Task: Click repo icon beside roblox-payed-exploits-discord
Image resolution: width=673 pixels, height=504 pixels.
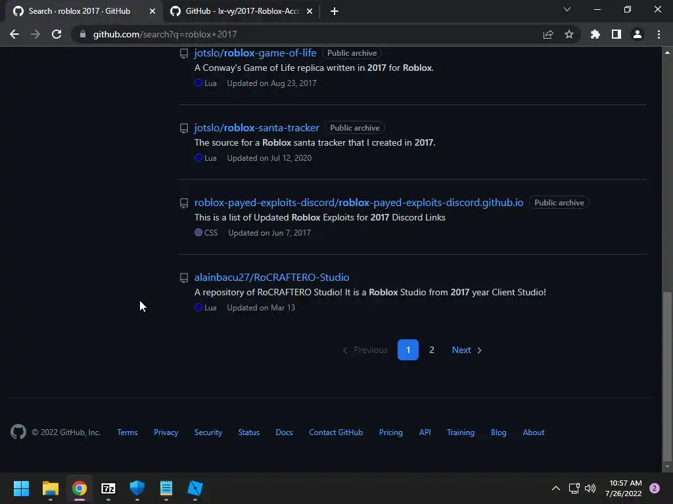Action: pos(184,203)
